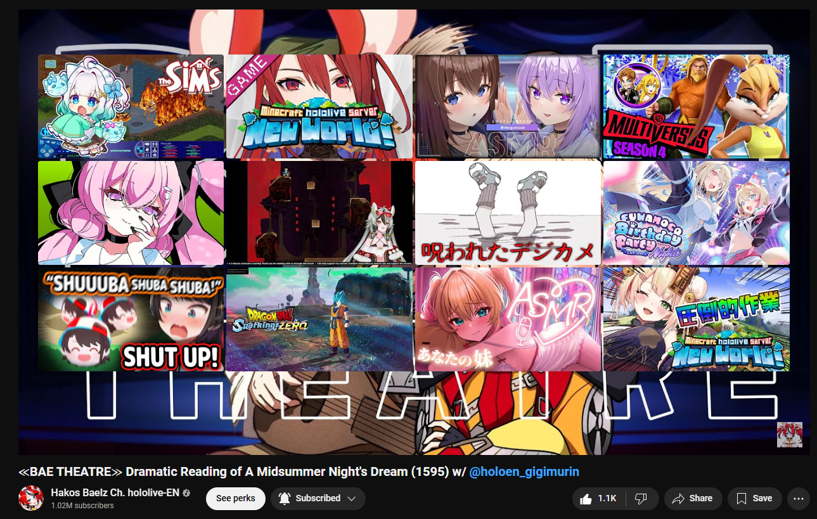Open dark red platformer game thumbnail

[319, 213]
